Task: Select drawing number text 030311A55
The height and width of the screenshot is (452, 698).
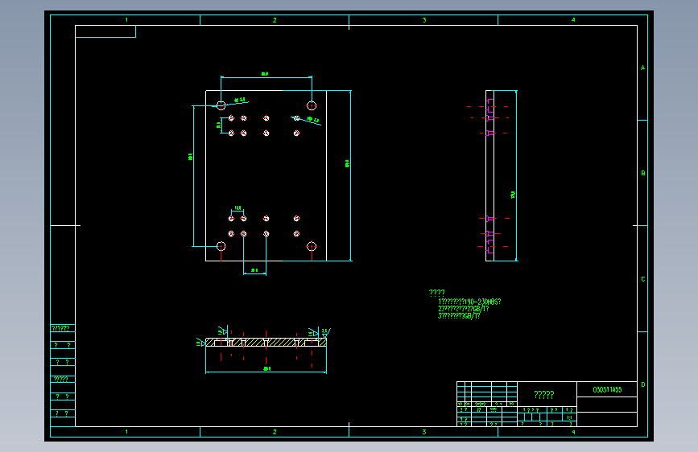Action: (x=607, y=390)
